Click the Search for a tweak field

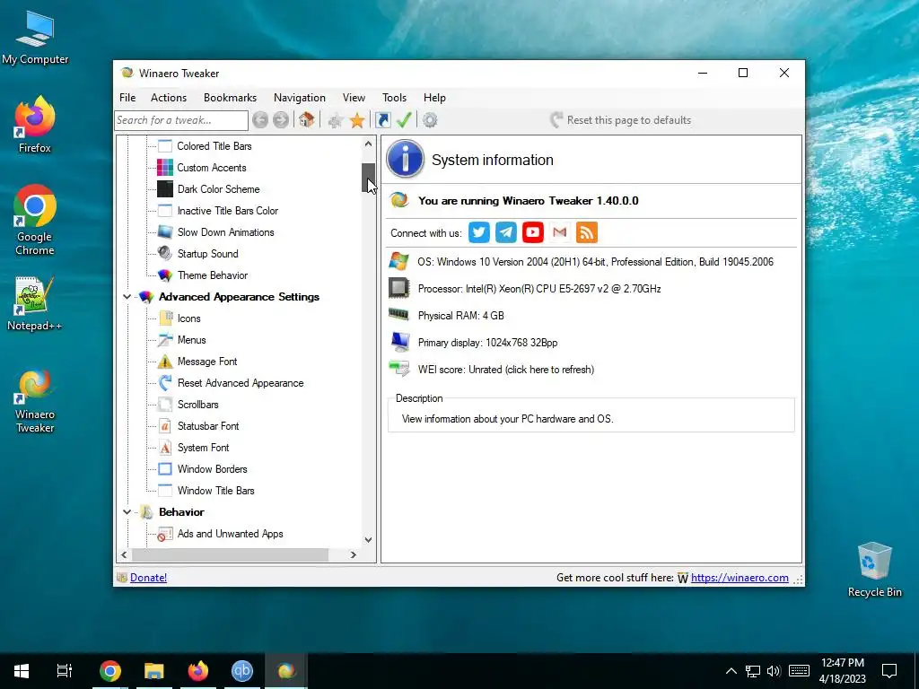[x=181, y=120]
